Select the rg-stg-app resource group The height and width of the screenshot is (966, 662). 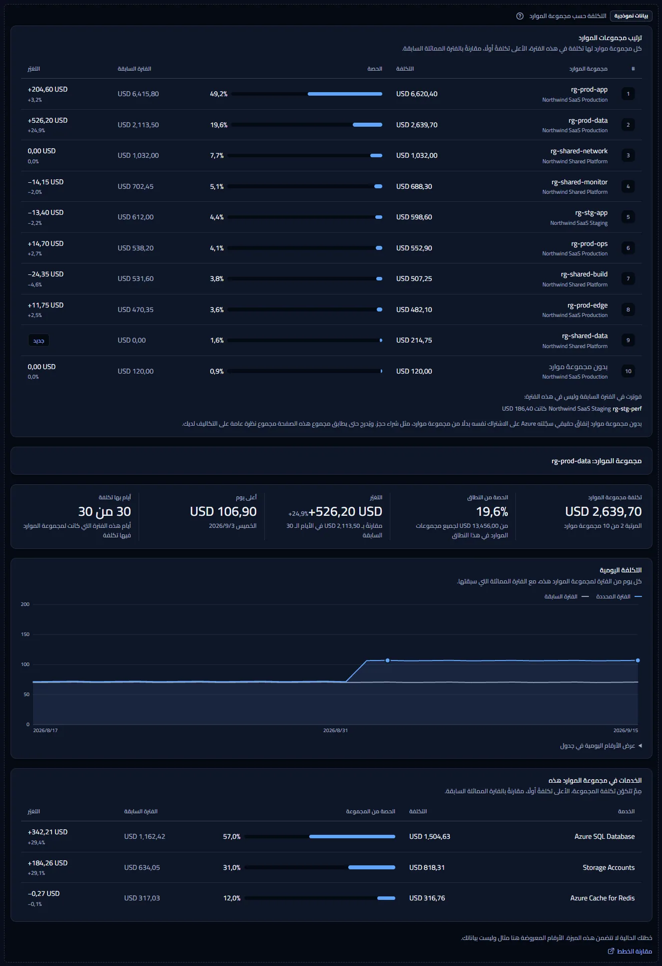pyautogui.click(x=331, y=217)
